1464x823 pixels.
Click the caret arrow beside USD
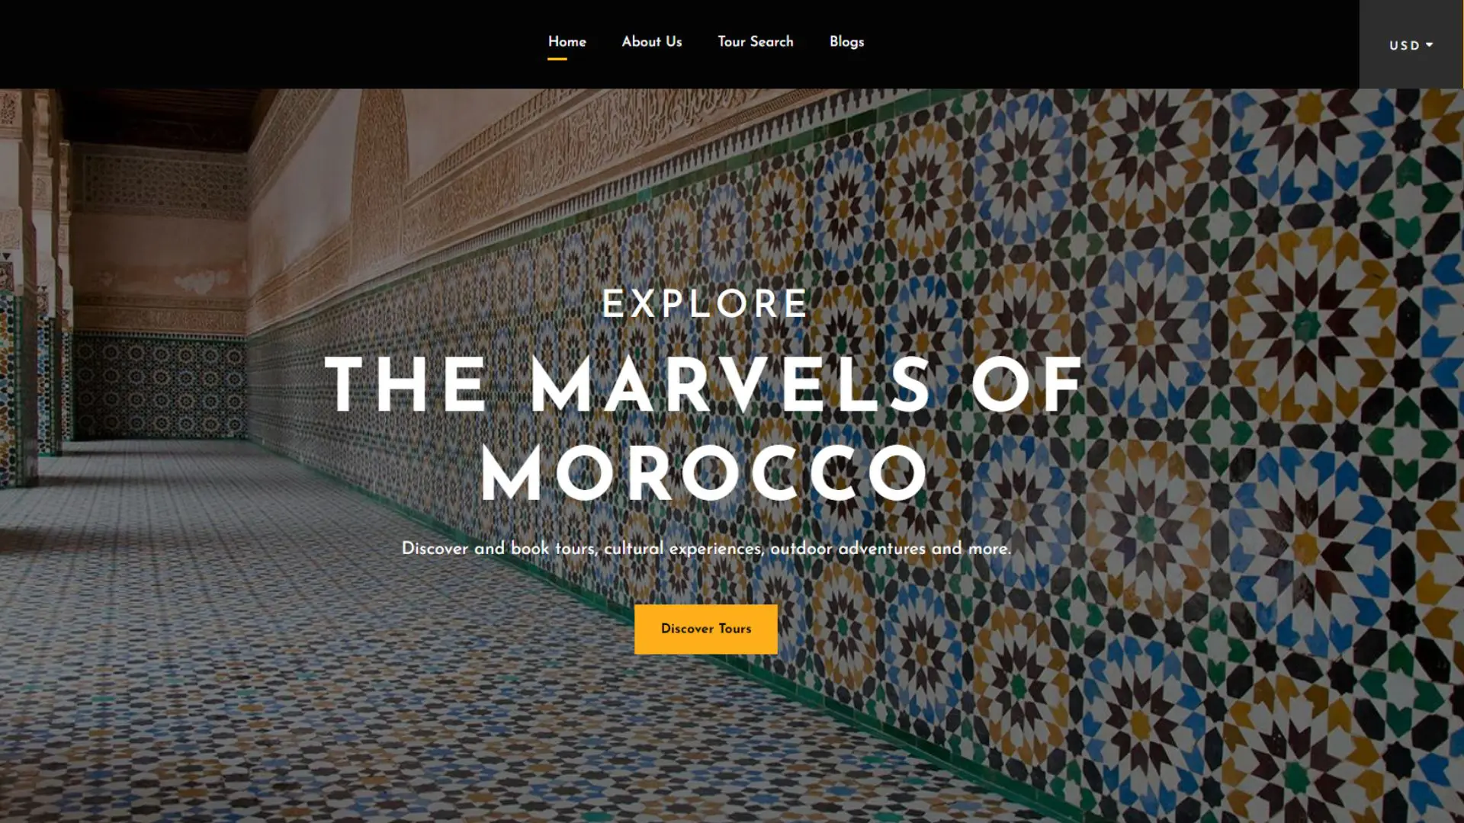tap(1429, 45)
